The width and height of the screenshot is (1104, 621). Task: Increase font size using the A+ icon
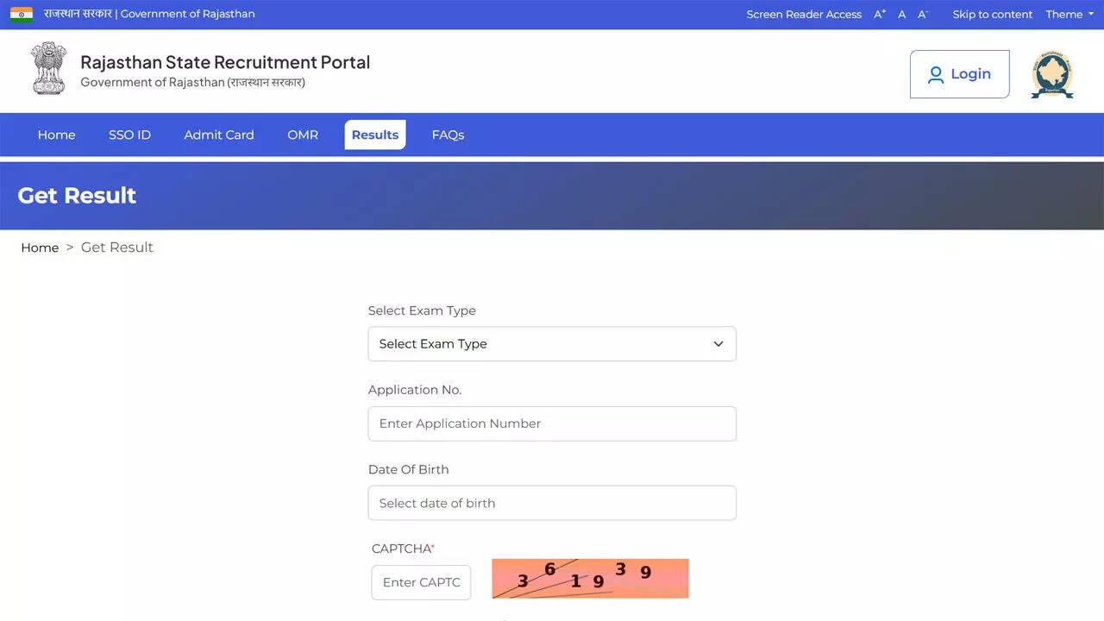[879, 14]
